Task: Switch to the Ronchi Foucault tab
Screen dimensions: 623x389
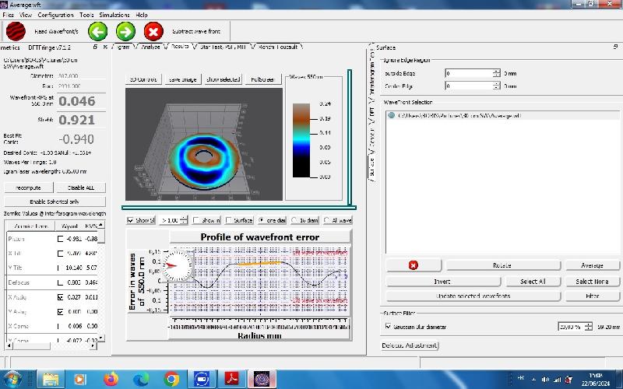Action: click(278, 47)
